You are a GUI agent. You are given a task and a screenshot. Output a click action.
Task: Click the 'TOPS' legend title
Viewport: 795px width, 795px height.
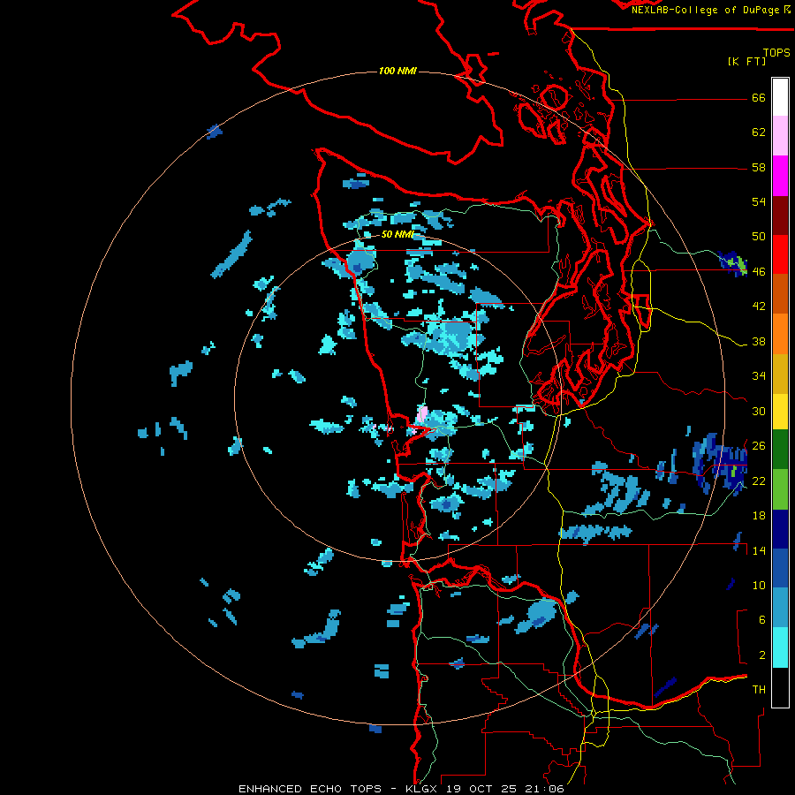pos(776,53)
